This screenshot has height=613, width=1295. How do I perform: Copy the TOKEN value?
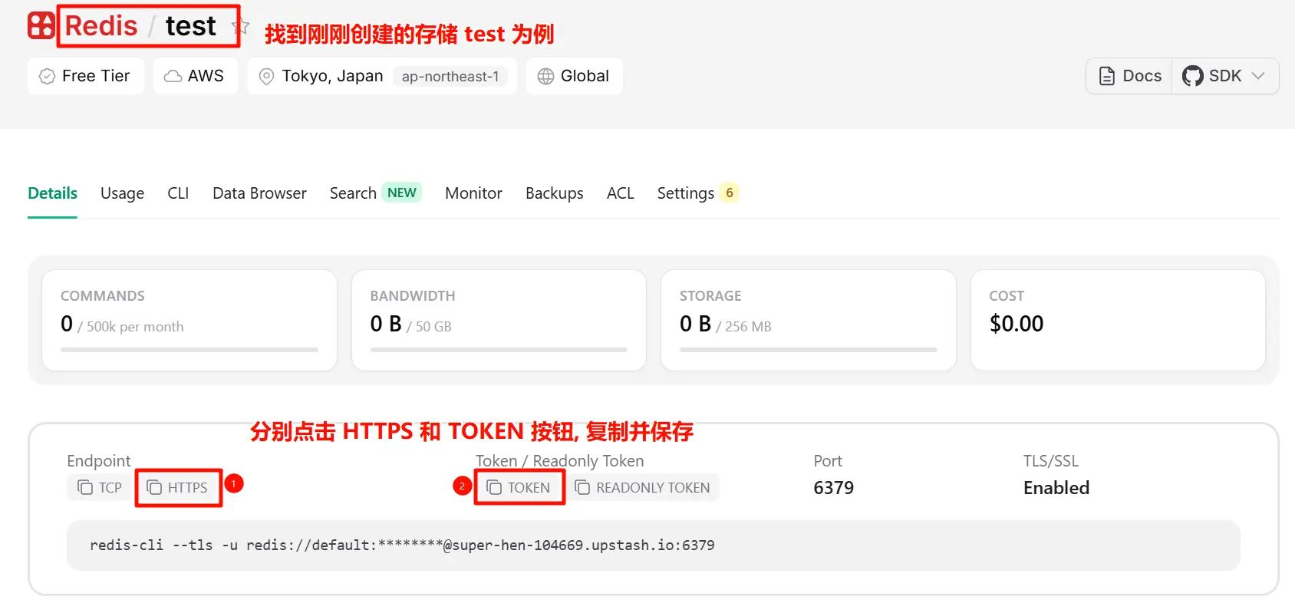[x=518, y=488]
